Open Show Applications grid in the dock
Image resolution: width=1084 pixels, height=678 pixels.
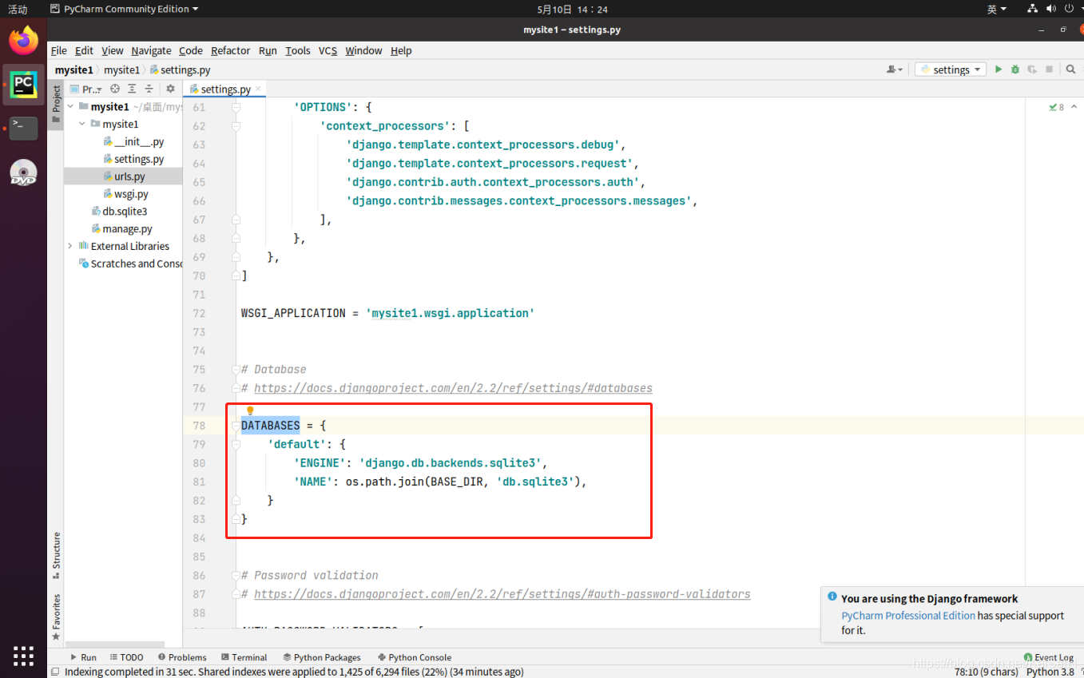click(23, 656)
